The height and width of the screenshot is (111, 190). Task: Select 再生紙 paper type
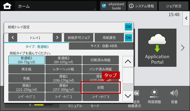click(27, 69)
